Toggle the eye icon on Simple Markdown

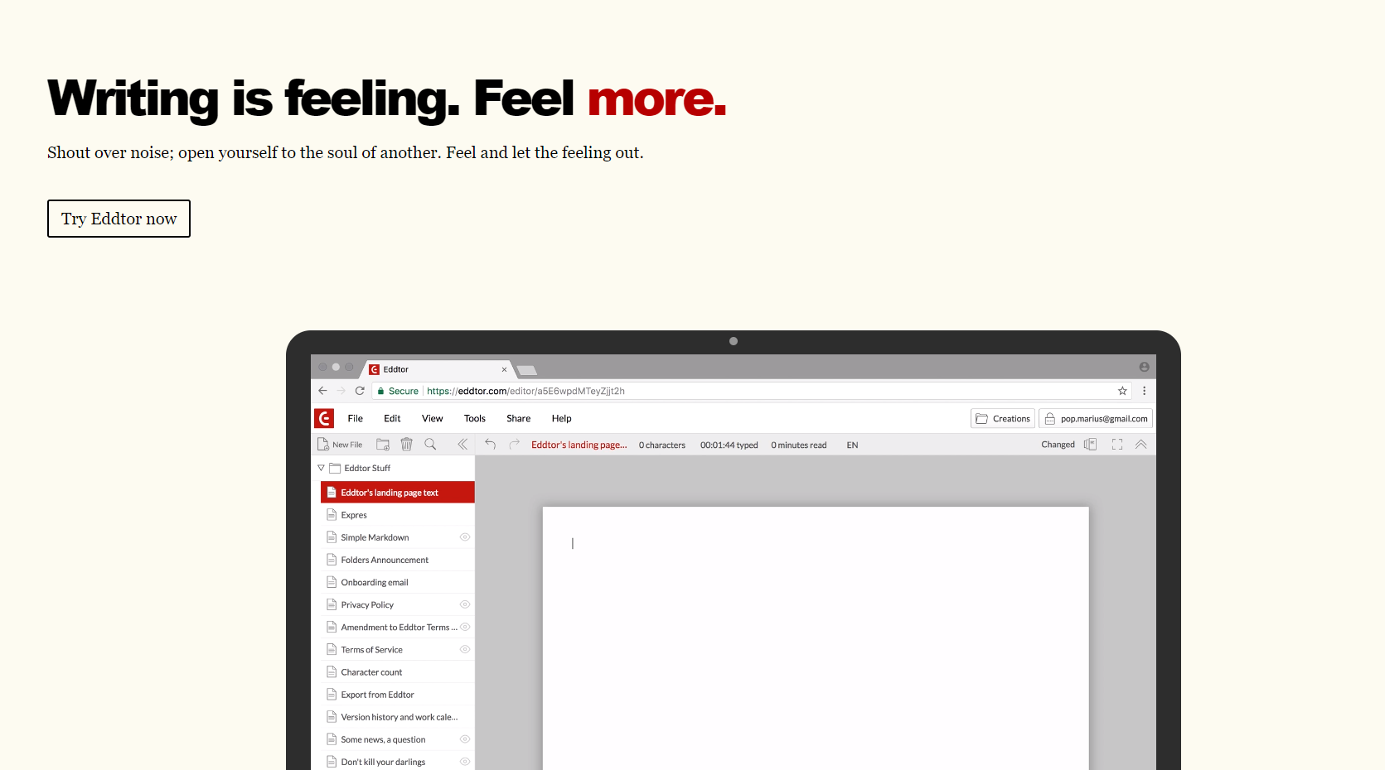click(x=465, y=537)
